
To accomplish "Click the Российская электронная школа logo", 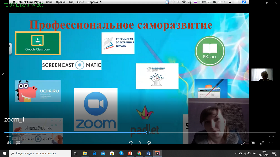I will [x=118, y=43].
